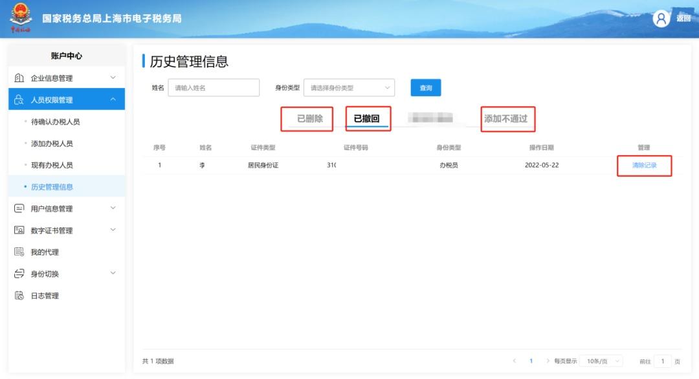Expand the 身份切换 chevron

113,273
